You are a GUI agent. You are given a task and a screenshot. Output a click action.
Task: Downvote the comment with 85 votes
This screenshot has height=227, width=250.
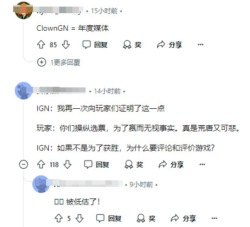pos(66,45)
